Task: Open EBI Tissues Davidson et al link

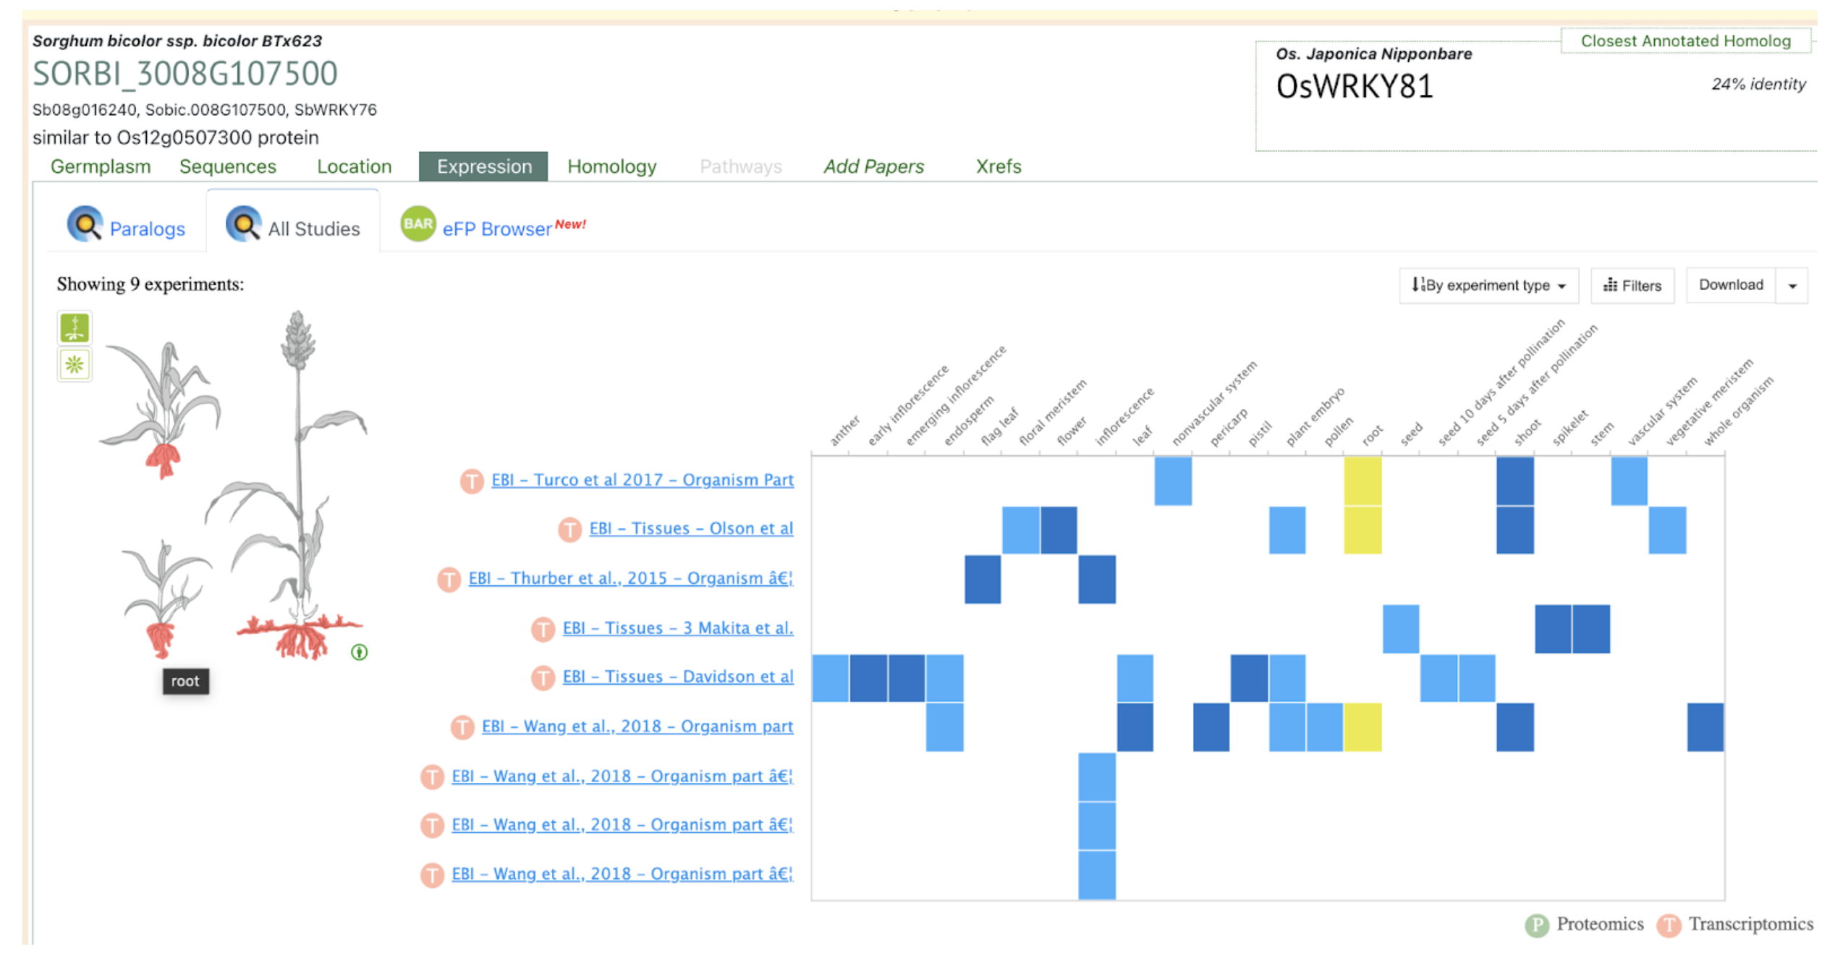Action: (x=677, y=677)
